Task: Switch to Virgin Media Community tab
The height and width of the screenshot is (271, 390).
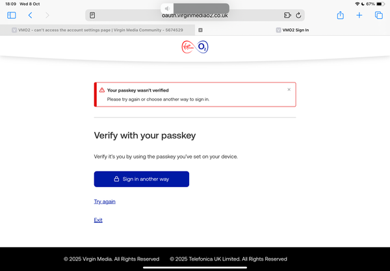Action: (x=97, y=30)
